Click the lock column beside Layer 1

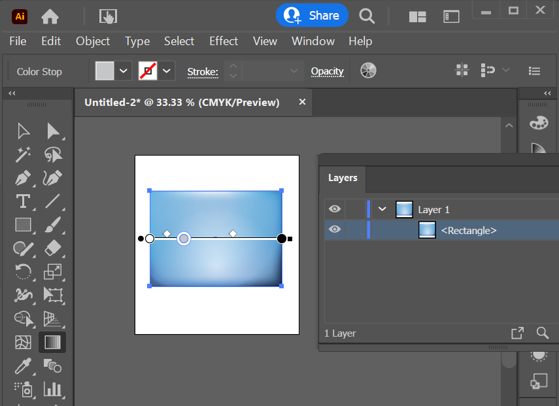point(354,209)
